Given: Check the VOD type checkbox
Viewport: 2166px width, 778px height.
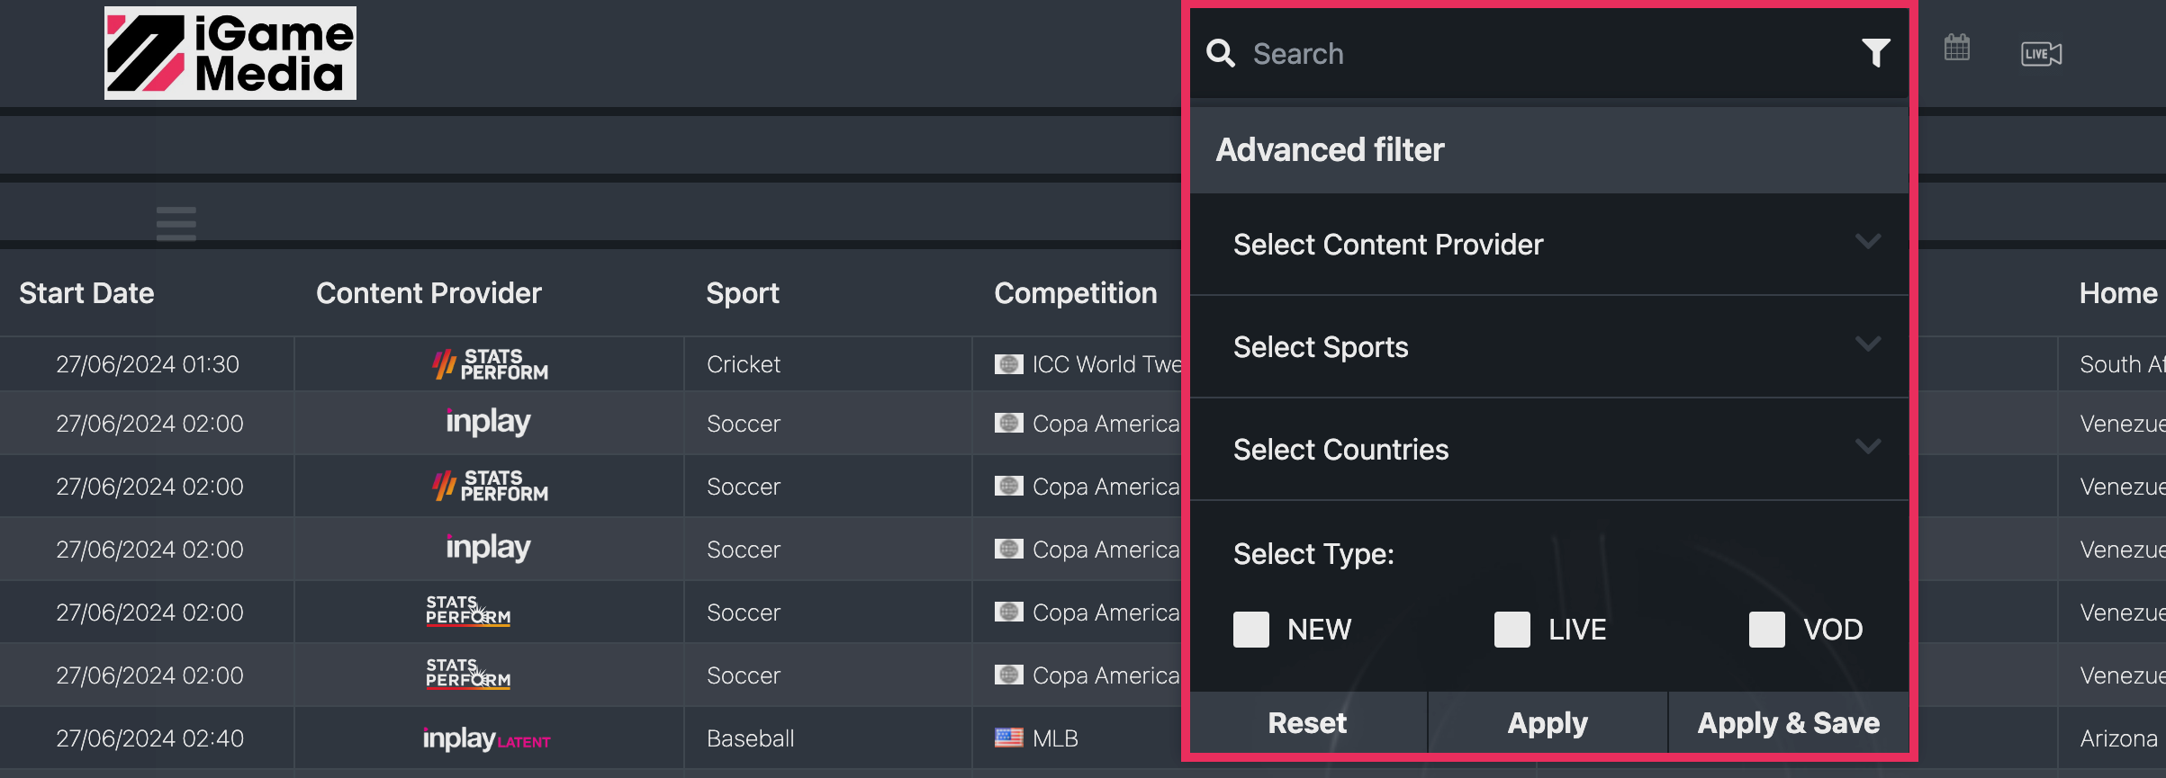Looking at the screenshot, I should (x=1766, y=630).
